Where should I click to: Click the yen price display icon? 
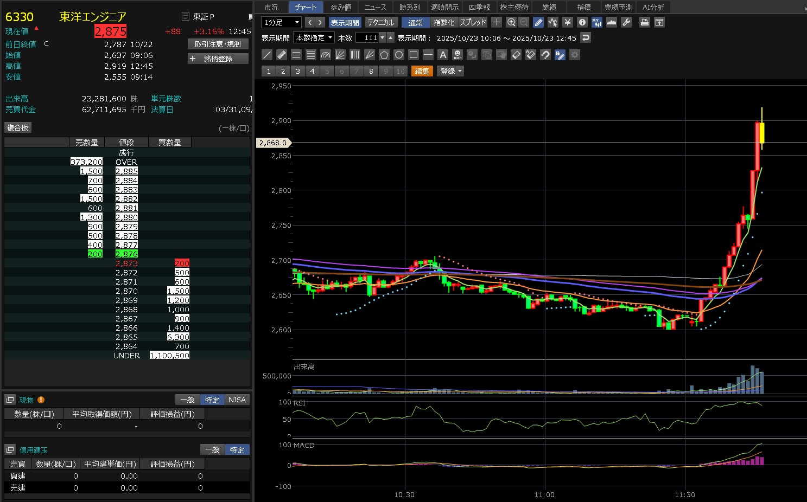(567, 22)
